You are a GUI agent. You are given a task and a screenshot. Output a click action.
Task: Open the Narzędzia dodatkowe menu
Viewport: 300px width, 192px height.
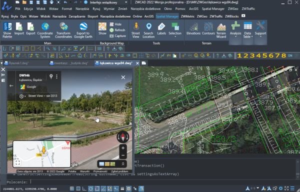(145, 9)
